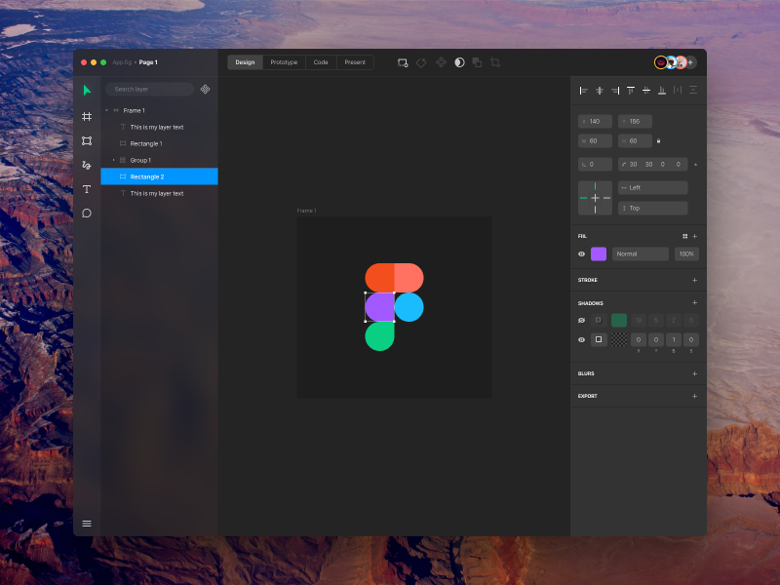Select the Comment bubble tool

click(87, 214)
